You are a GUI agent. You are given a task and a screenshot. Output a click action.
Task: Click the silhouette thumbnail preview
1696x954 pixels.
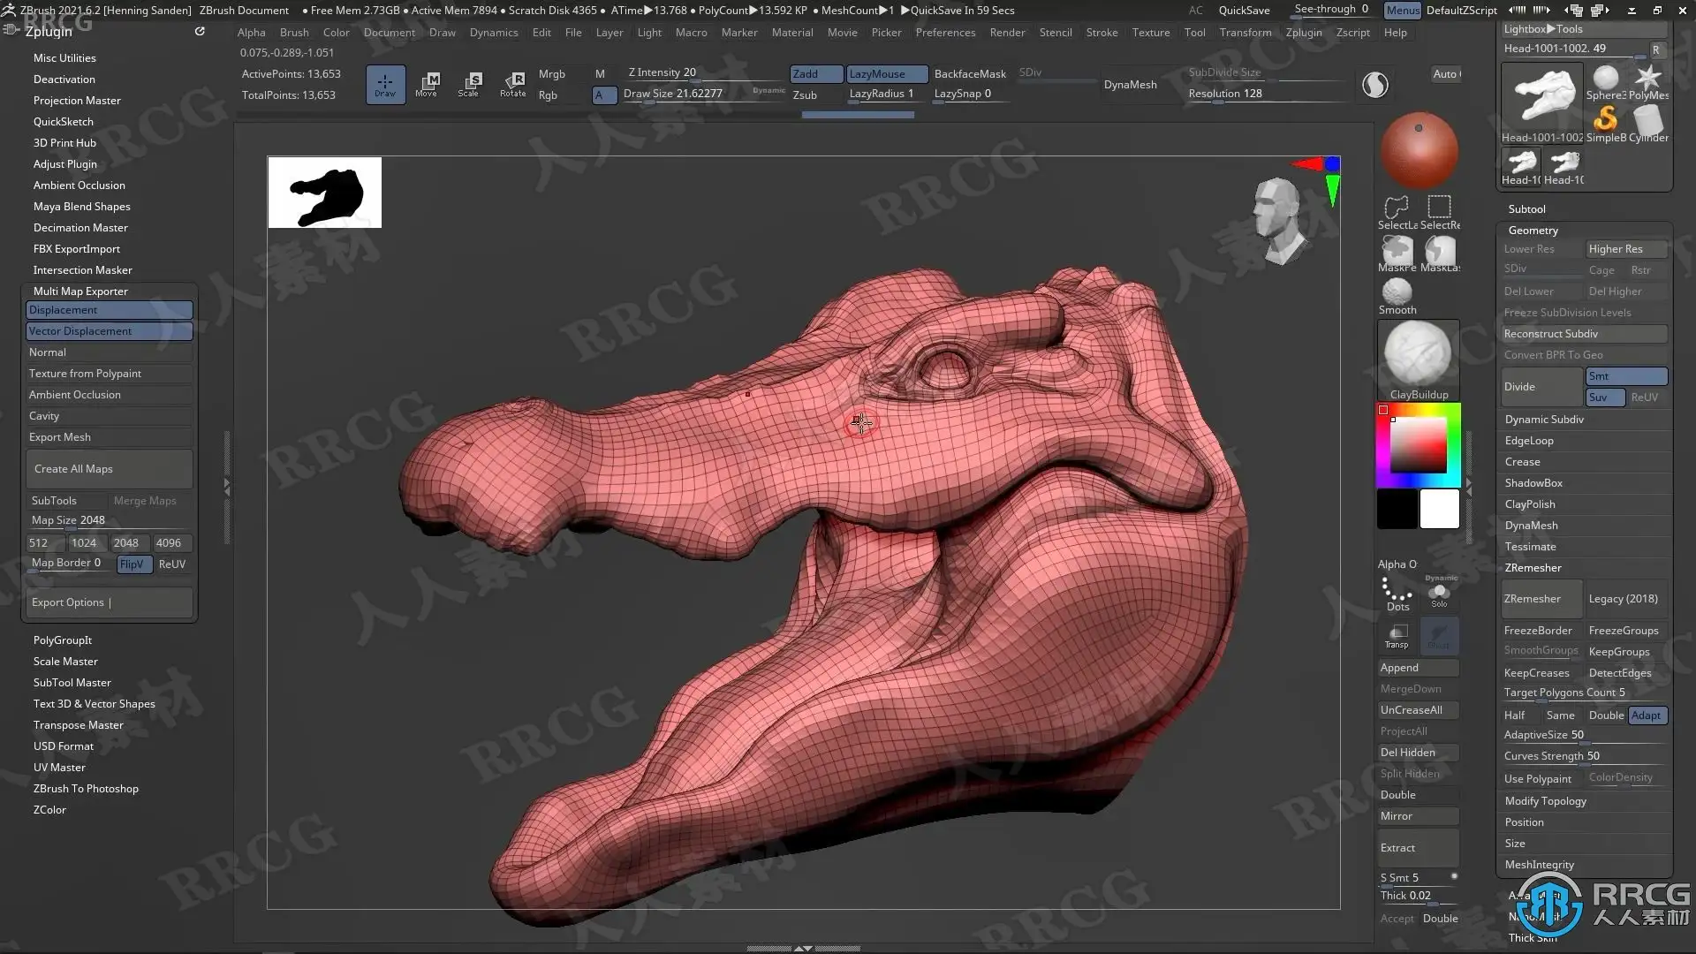[325, 193]
